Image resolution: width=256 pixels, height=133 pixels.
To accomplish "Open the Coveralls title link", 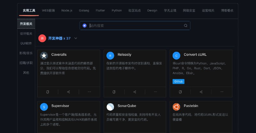I will pos(59,55).
